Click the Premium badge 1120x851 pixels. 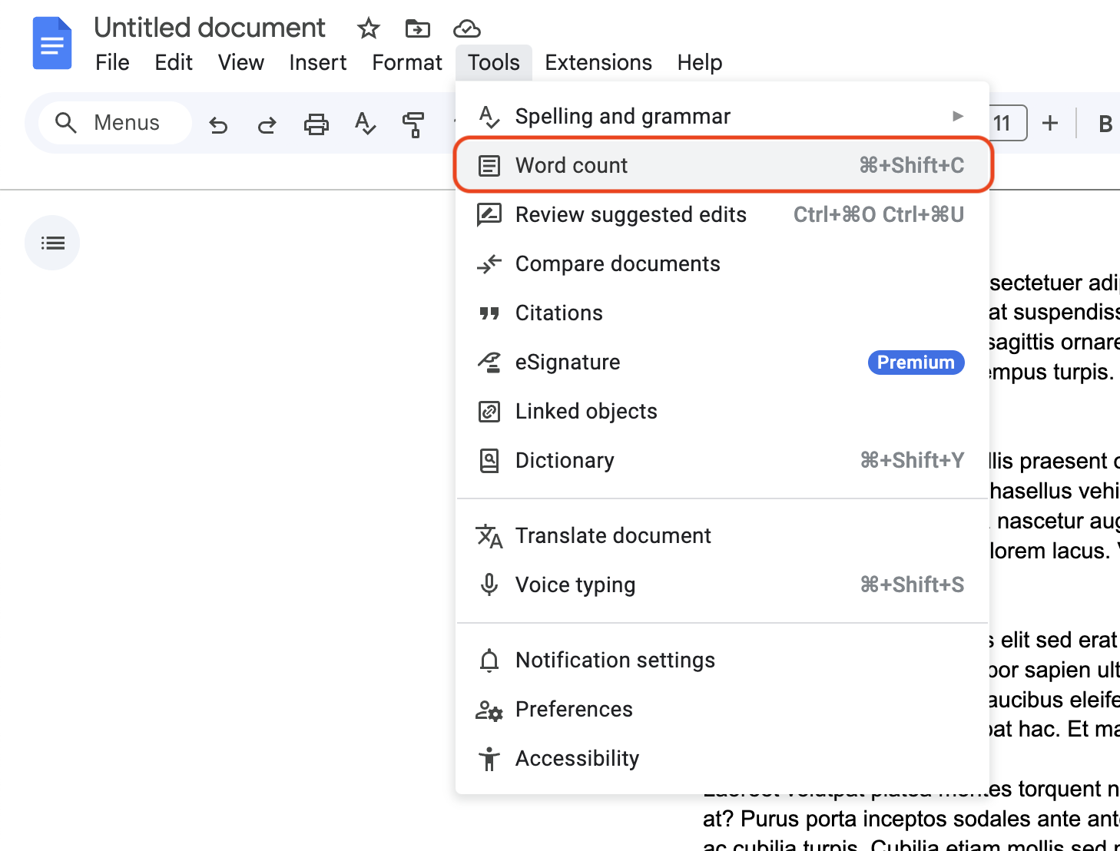(916, 363)
